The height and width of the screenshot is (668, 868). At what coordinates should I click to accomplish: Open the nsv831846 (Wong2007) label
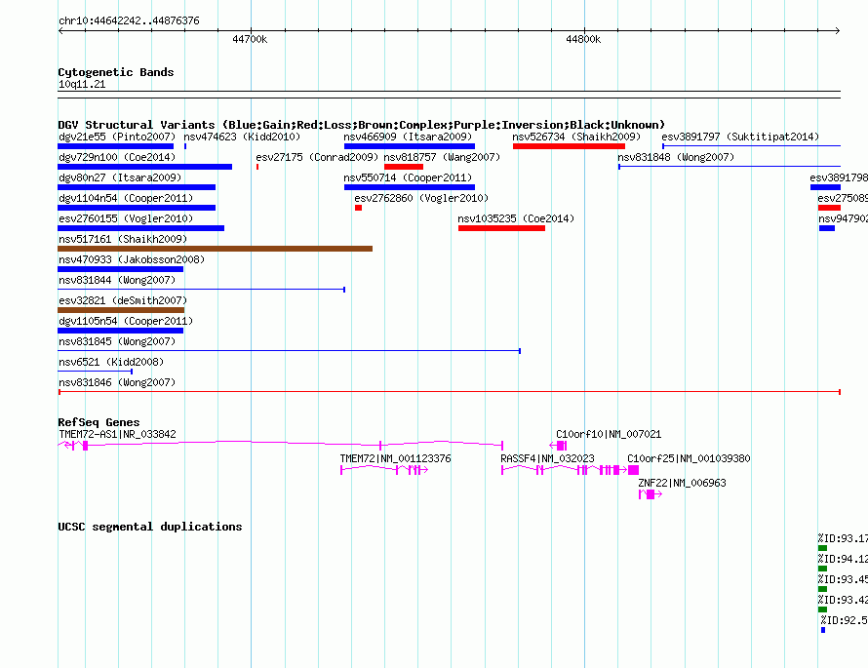coord(117,382)
